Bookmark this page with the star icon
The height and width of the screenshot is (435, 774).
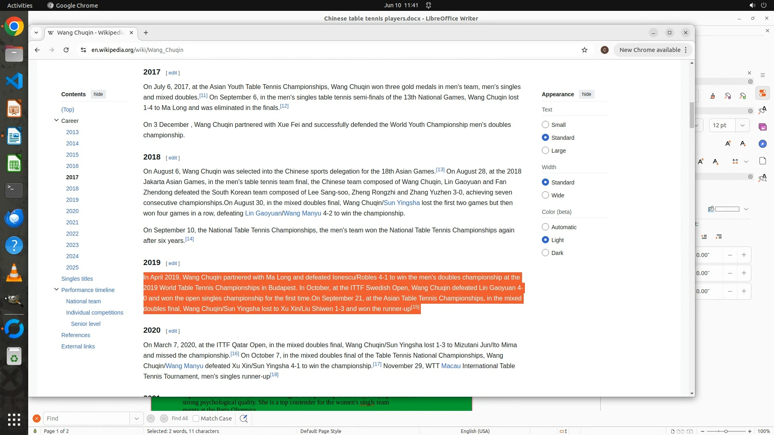[x=585, y=50]
